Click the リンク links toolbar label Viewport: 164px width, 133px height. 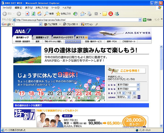pyautogui.click(x=157, y=20)
